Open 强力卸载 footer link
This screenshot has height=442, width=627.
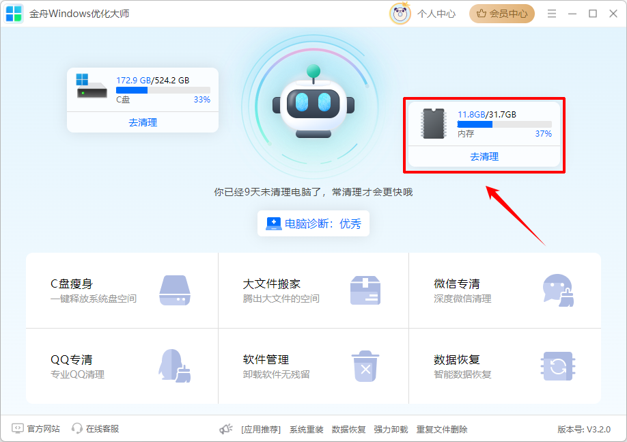click(x=391, y=430)
